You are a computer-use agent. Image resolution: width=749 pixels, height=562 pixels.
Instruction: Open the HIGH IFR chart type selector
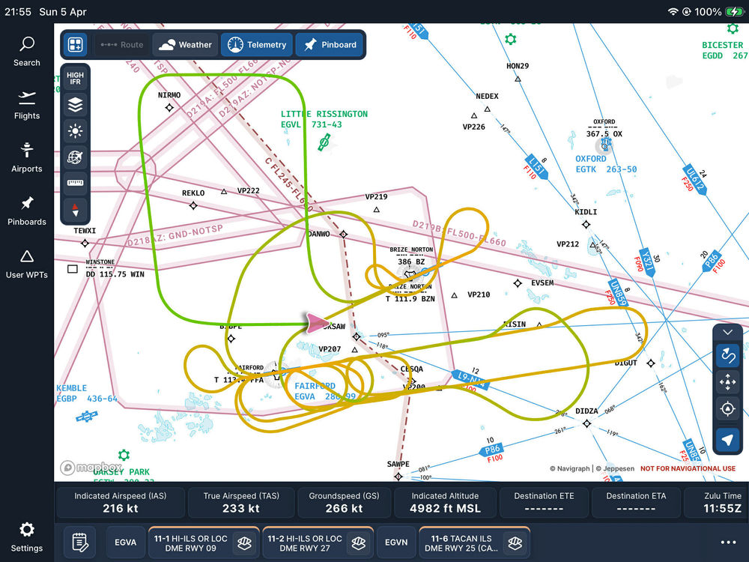point(75,79)
